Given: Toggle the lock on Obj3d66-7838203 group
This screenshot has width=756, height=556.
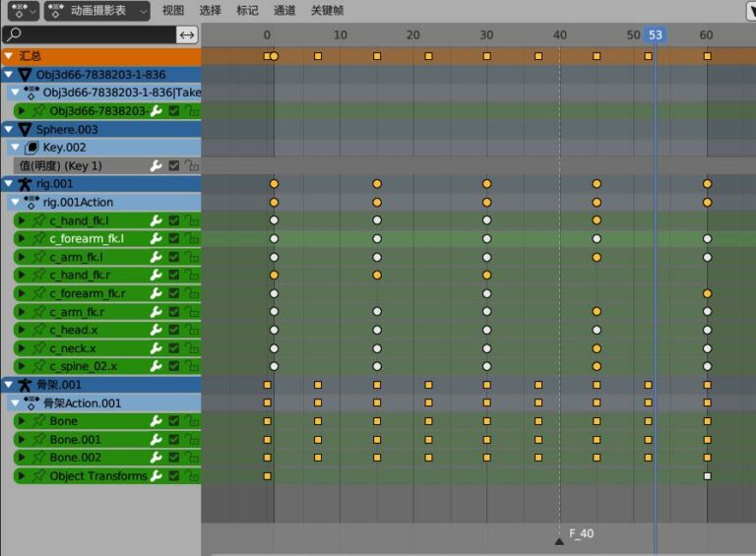Looking at the screenshot, I should click(x=192, y=111).
